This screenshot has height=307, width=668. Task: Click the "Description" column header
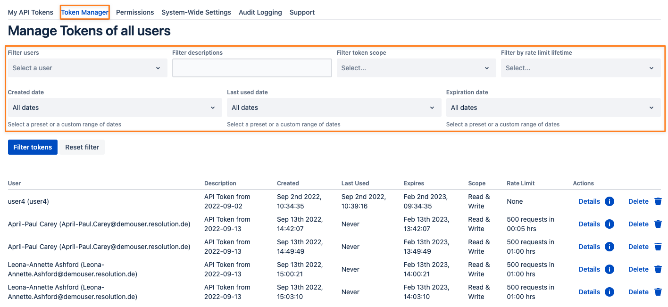point(220,183)
